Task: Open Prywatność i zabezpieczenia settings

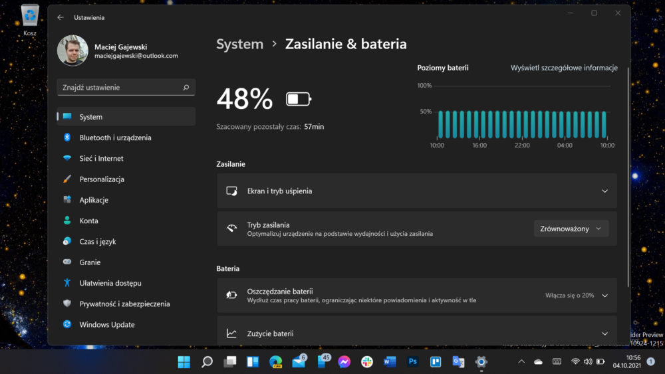Action: click(126, 304)
